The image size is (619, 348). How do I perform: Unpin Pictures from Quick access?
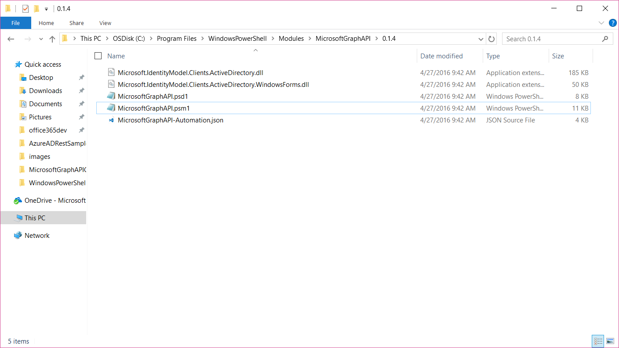coord(81,117)
